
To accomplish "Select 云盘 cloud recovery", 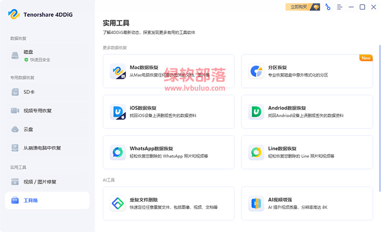I will coord(47,129).
